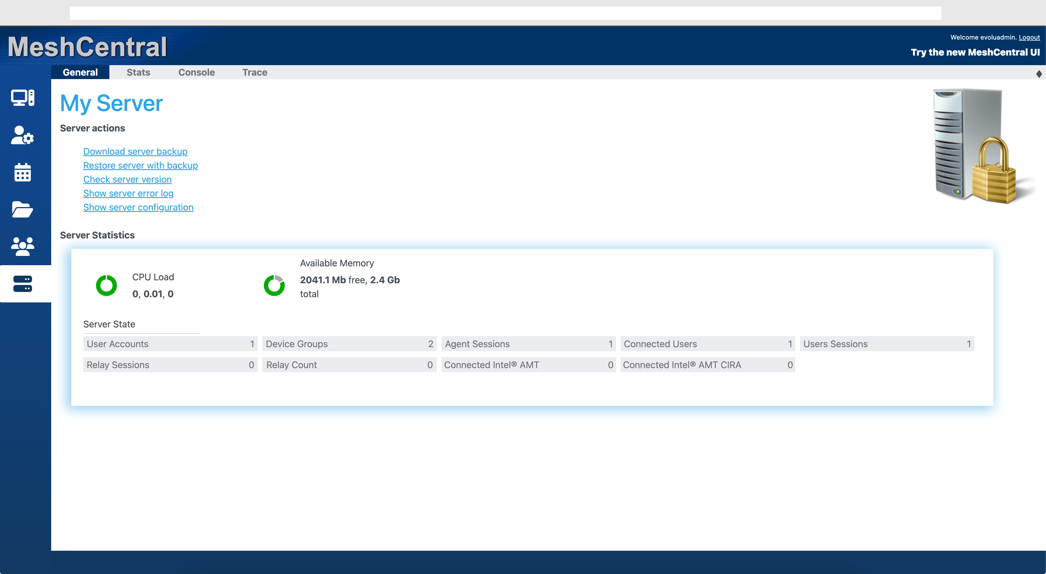Click the Server Statistics heading
Screen dimensions: 1046x574
[97, 235]
